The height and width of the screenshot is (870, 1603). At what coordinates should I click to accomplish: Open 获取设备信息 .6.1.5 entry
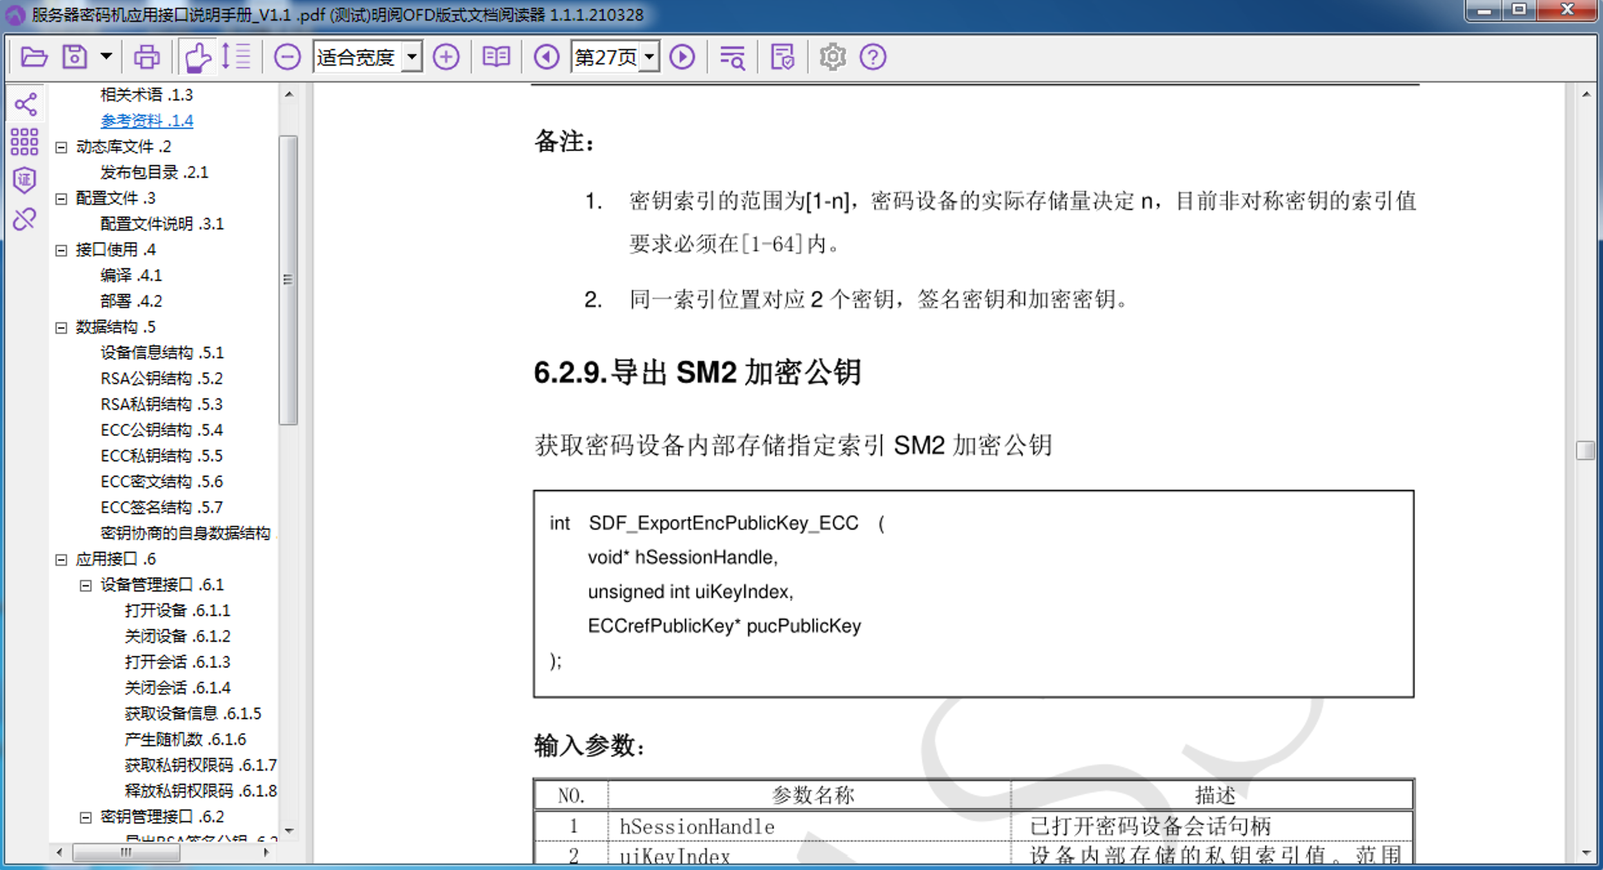[193, 713]
